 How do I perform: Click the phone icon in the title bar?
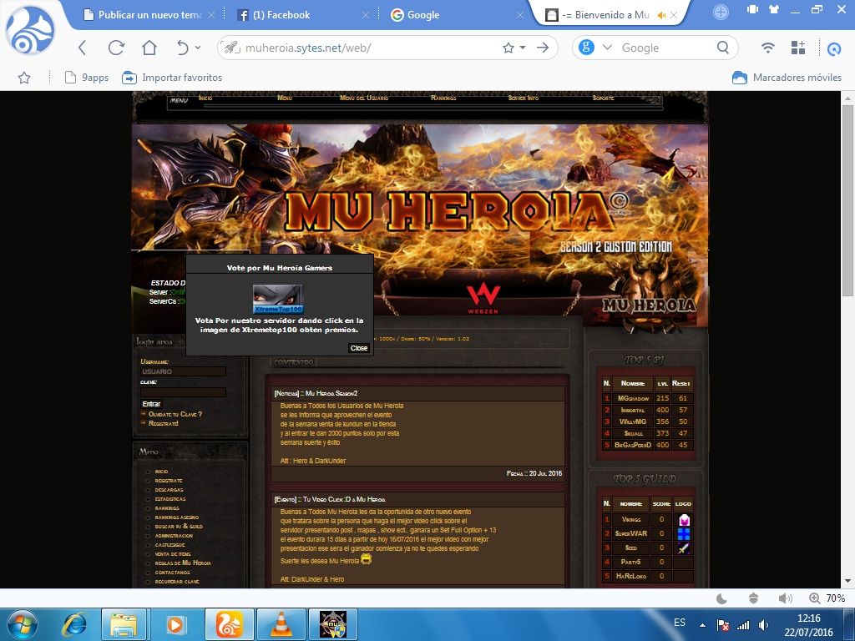click(x=753, y=9)
